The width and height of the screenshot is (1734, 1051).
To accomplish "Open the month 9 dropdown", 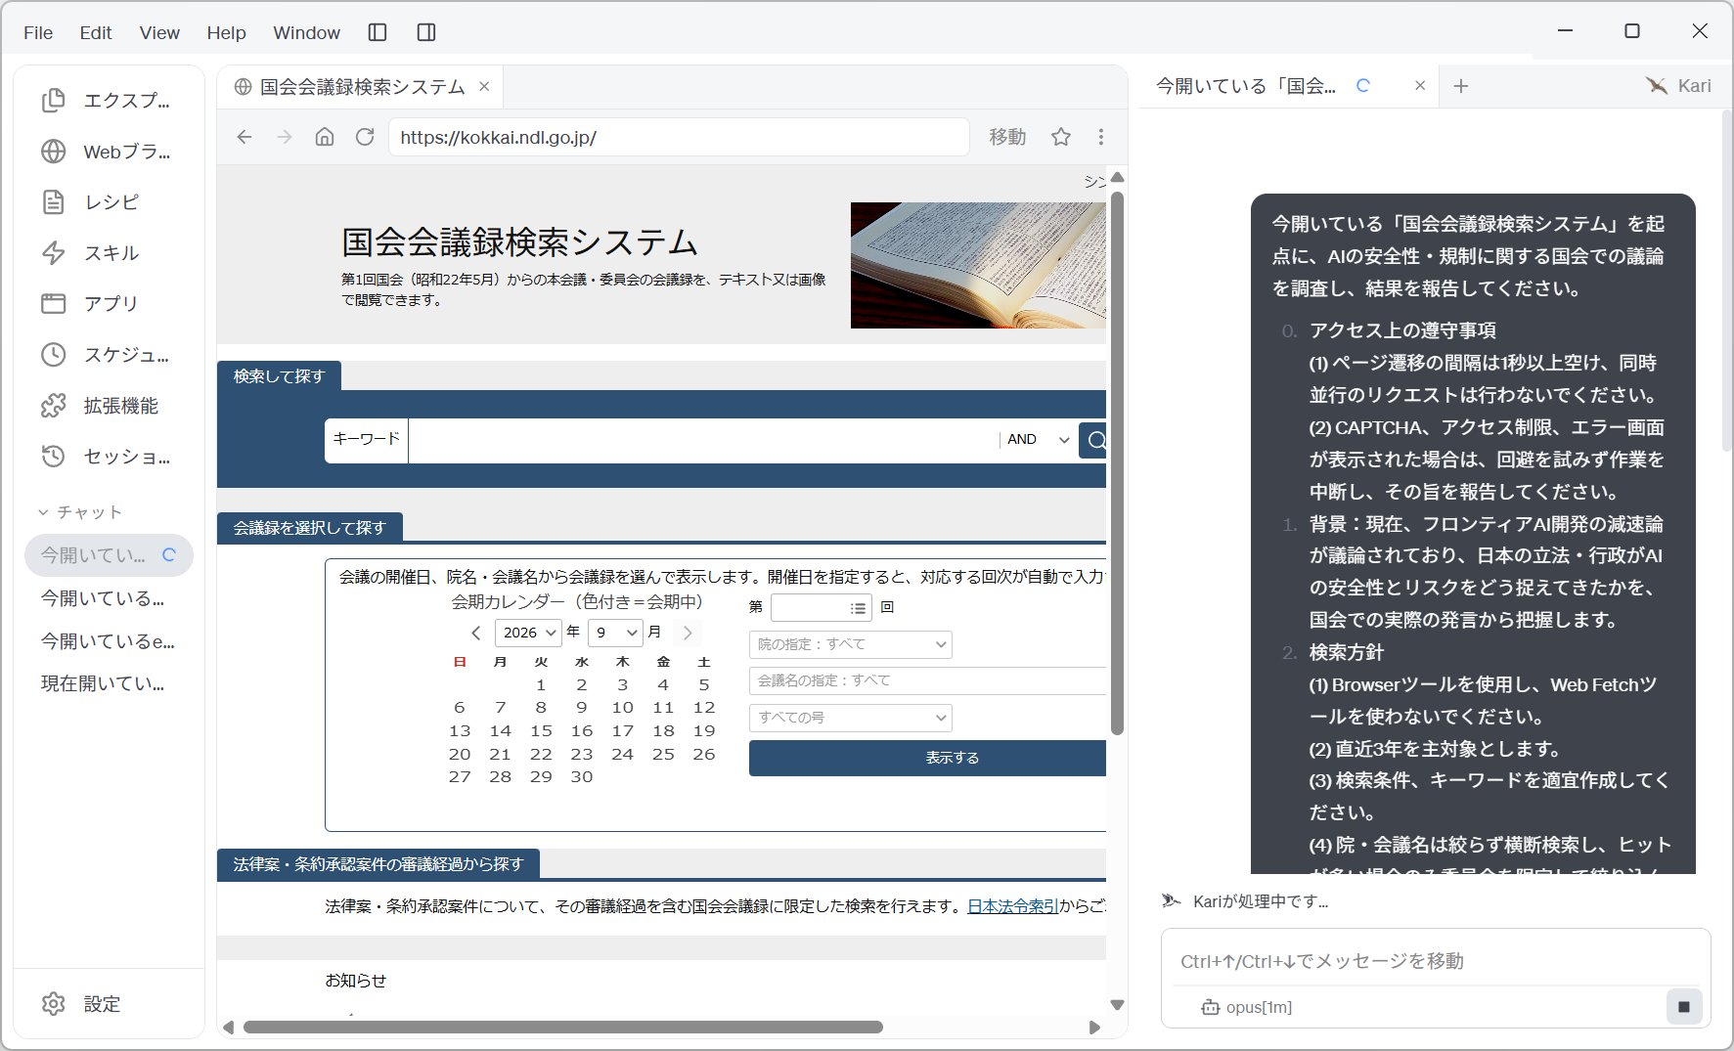I will click(x=615, y=633).
